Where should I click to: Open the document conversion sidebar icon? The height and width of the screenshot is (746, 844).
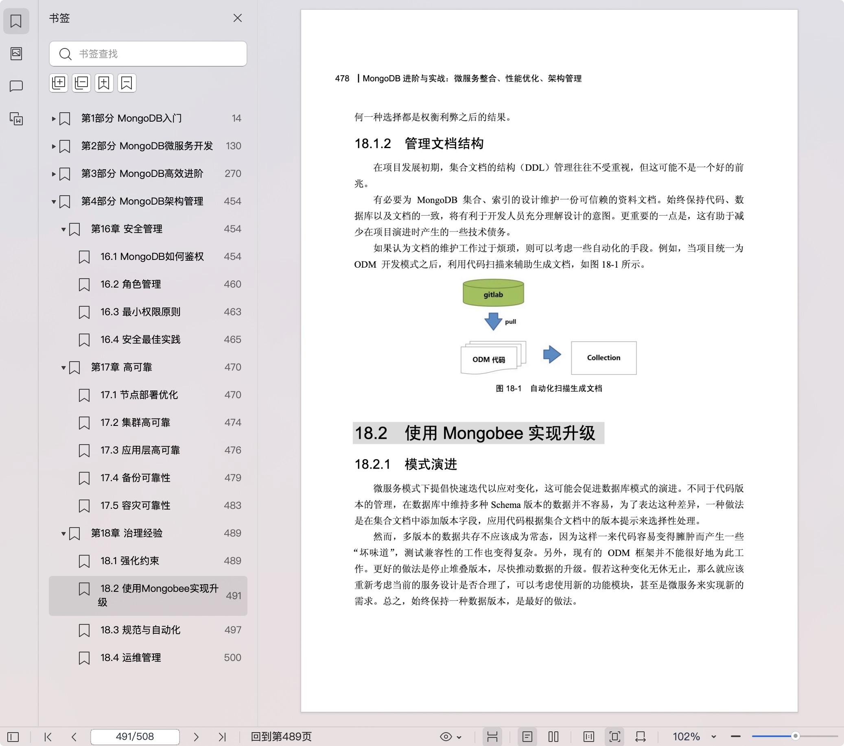[x=16, y=119]
